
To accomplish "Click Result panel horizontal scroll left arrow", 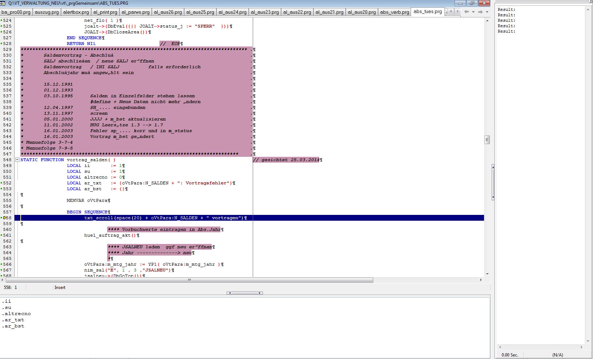I will tap(500, 347).
